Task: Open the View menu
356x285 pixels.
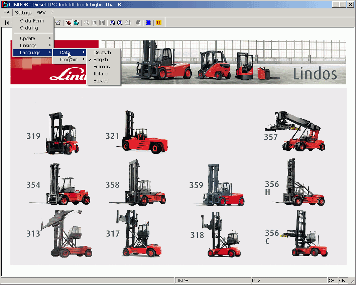Action: [x=41, y=12]
